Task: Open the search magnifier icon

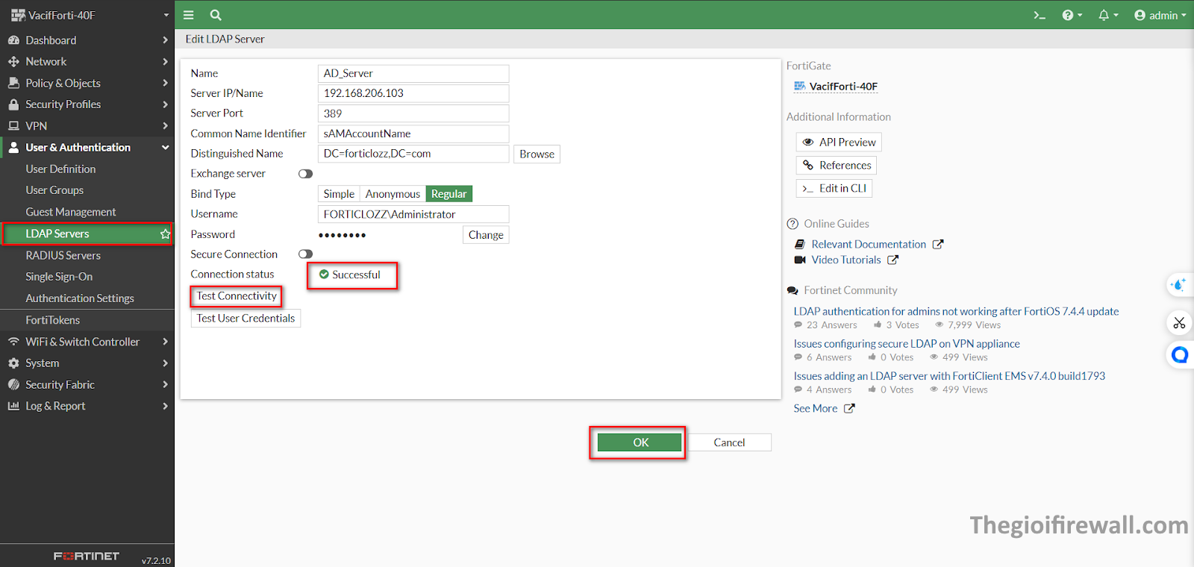Action: (x=216, y=15)
